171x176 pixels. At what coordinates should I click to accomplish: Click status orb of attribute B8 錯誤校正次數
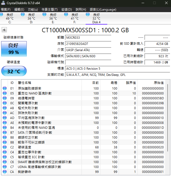pyautogui.click(x=5, y=137)
